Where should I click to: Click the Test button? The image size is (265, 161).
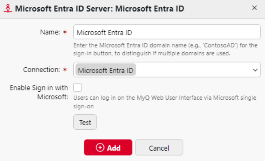(x=85, y=122)
